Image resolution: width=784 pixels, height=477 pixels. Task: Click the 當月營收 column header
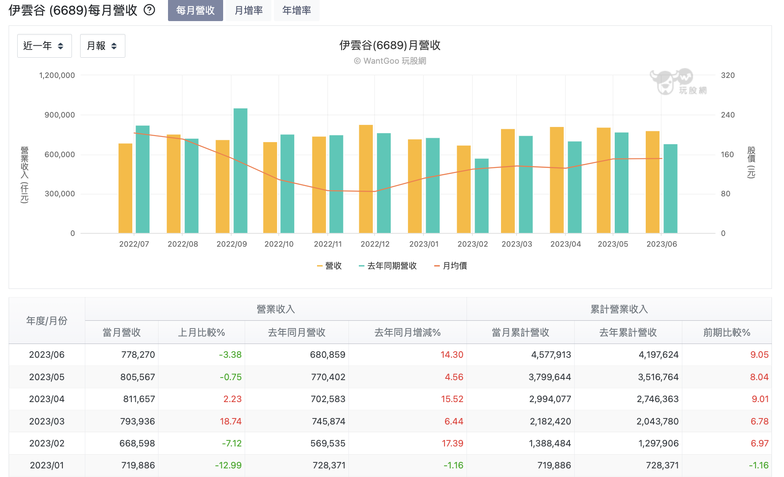click(122, 332)
